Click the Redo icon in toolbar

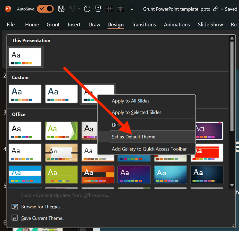click(x=87, y=9)
